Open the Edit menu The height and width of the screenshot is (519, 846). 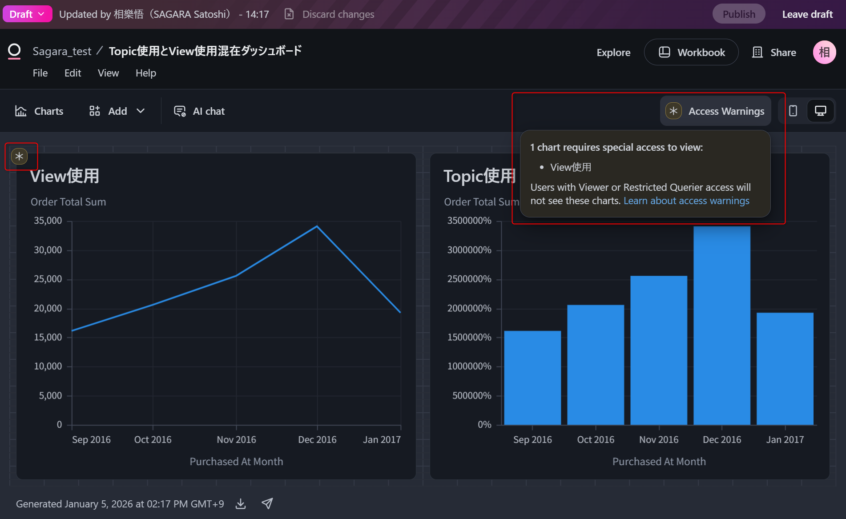point(73,73)
